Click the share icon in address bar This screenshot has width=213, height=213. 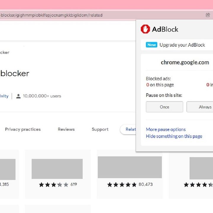[208, 15]
